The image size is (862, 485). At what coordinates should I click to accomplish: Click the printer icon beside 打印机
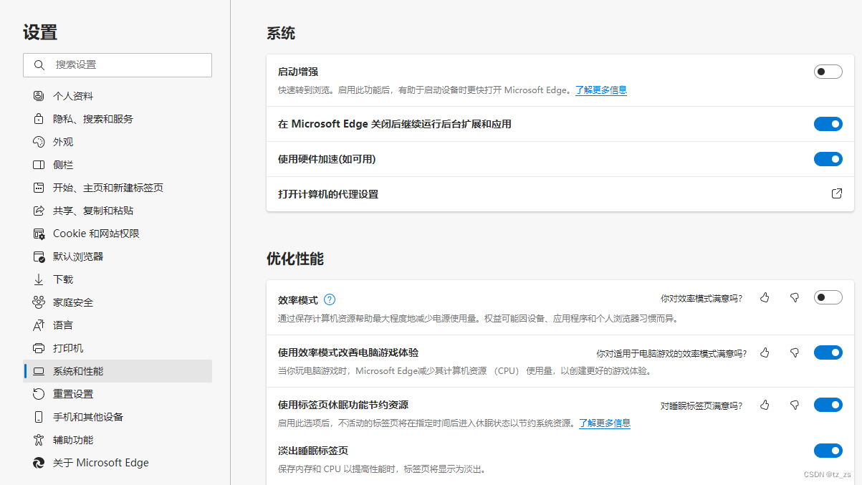click(39, 348)
